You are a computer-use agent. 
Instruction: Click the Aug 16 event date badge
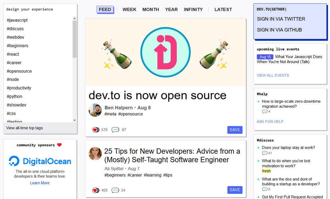pos(265,57)
